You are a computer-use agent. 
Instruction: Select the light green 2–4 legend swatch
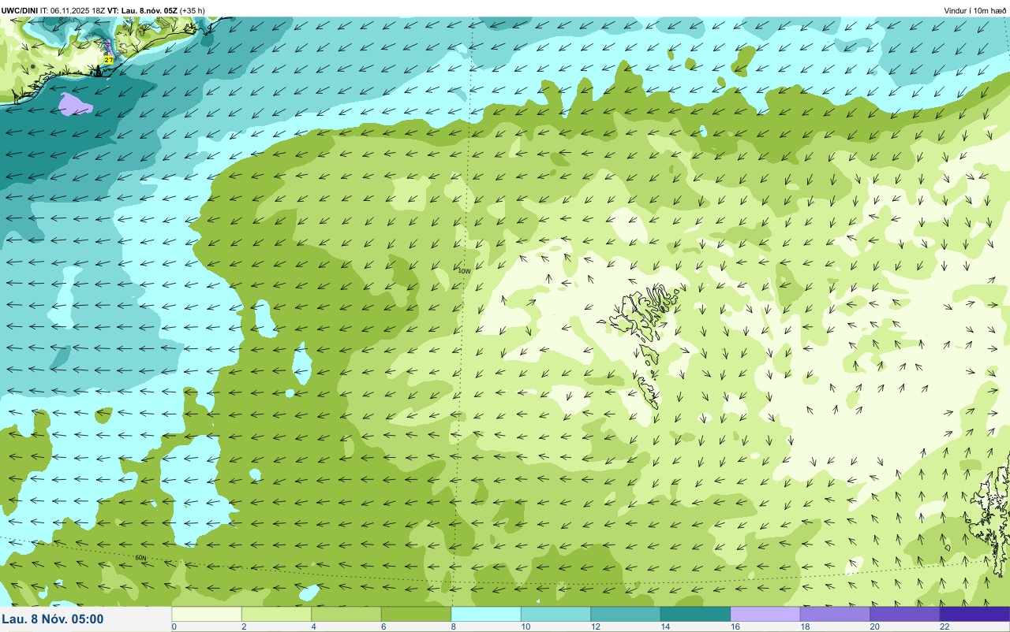[276, 614]
